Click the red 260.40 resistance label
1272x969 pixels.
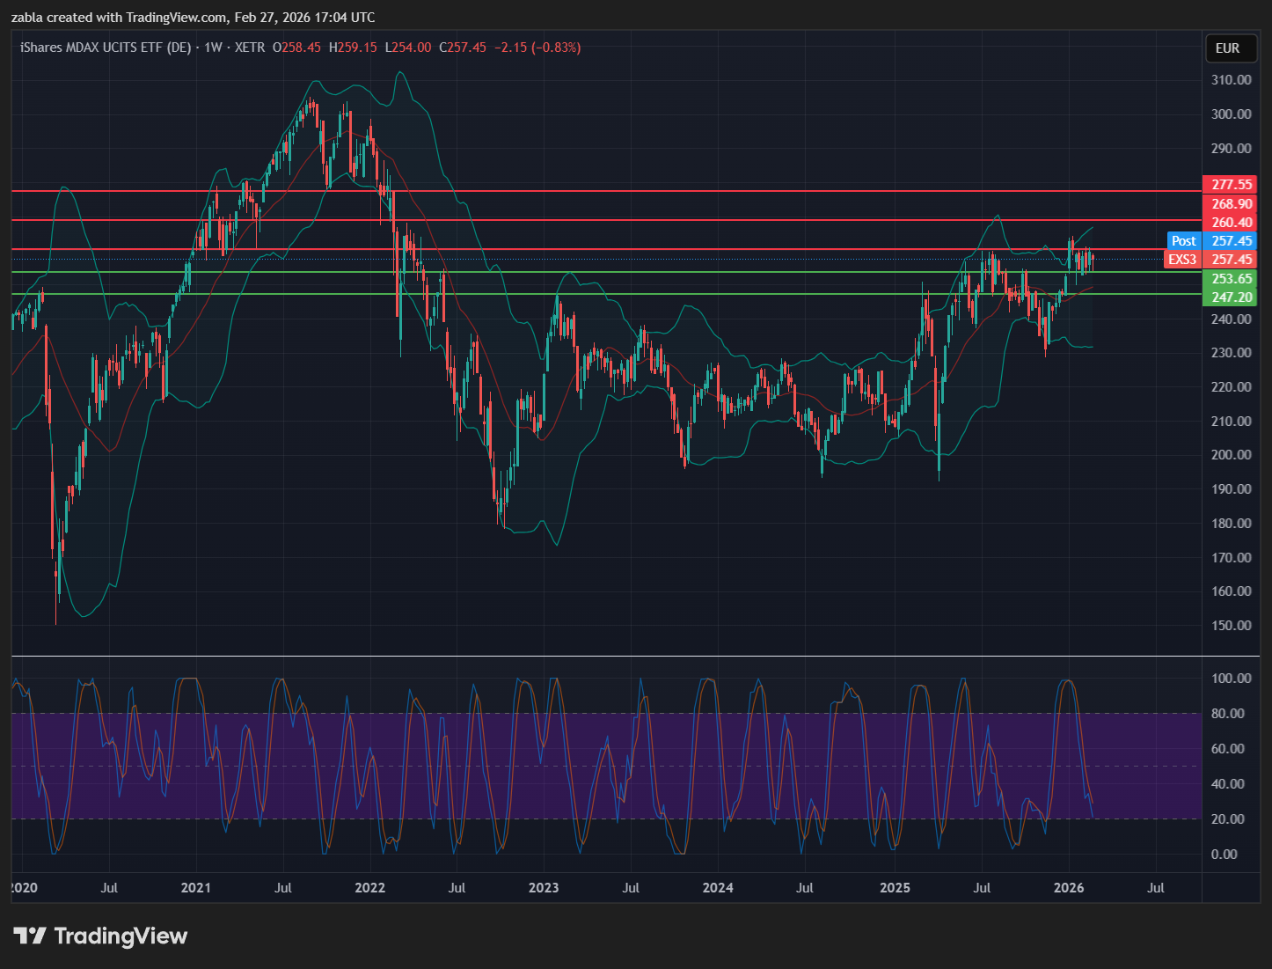point(1231,223)
